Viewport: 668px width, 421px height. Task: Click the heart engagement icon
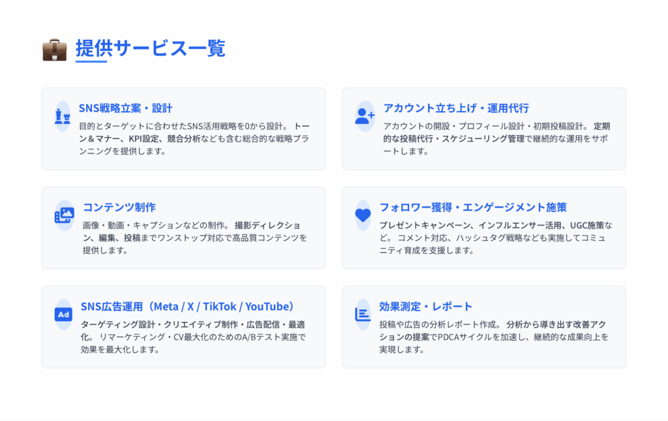[x=363, y=215]
